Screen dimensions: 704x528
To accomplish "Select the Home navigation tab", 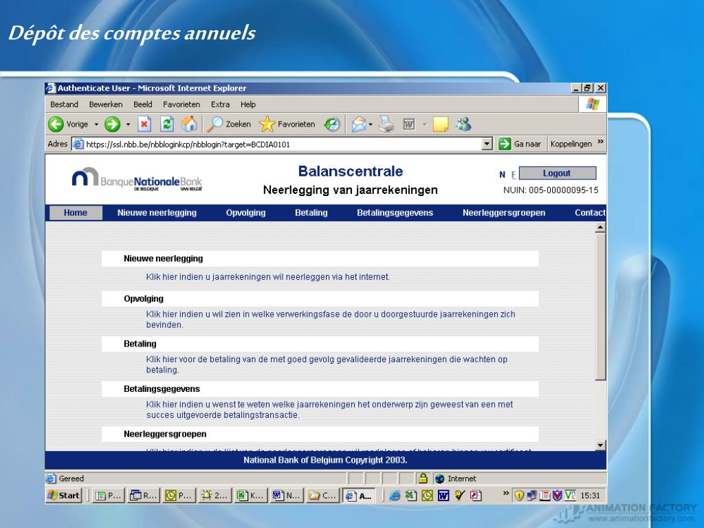I will 76,213.
